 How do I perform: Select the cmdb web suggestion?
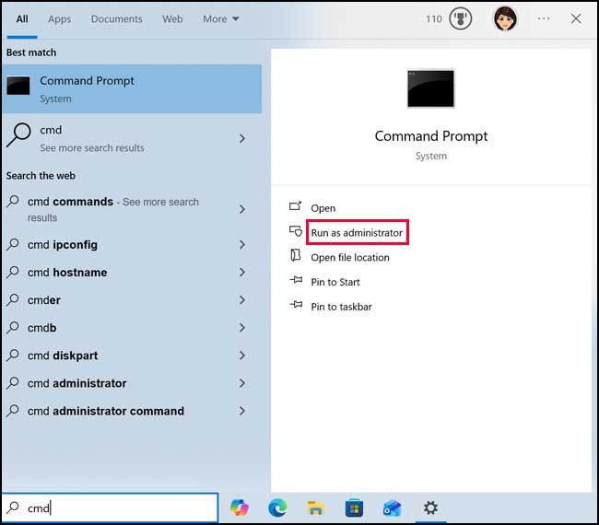tap(132, 328)
